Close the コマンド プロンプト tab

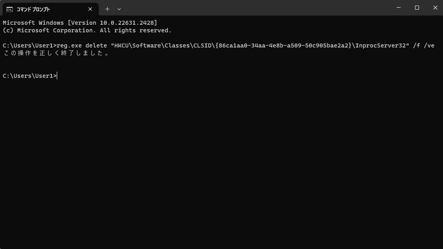coord(90,9)
